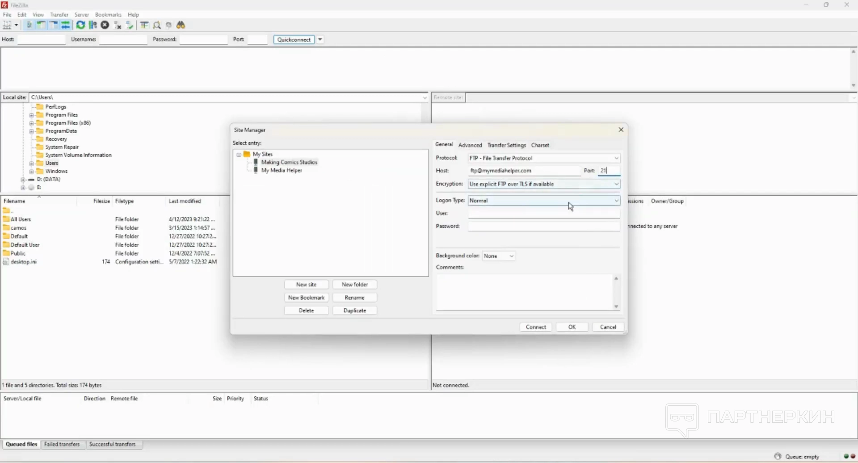Switch to the Transfer Settings tab
This screenshot has height=463, width=858.
point(506,145)
